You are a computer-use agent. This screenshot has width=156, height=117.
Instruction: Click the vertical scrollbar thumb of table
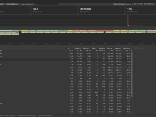pyautogui.click(x=132, y=74)
